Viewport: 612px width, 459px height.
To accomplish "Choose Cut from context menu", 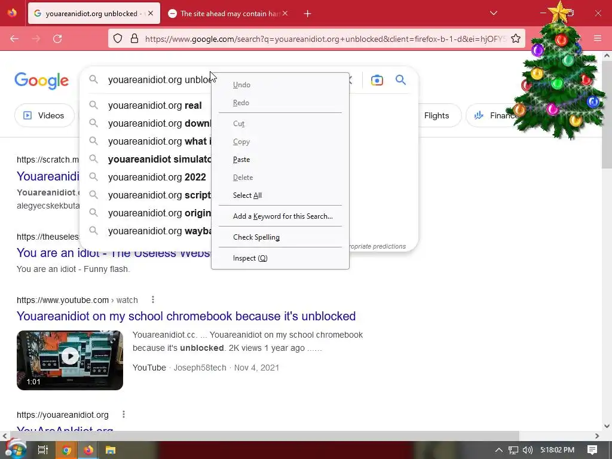I will [280, 123].
